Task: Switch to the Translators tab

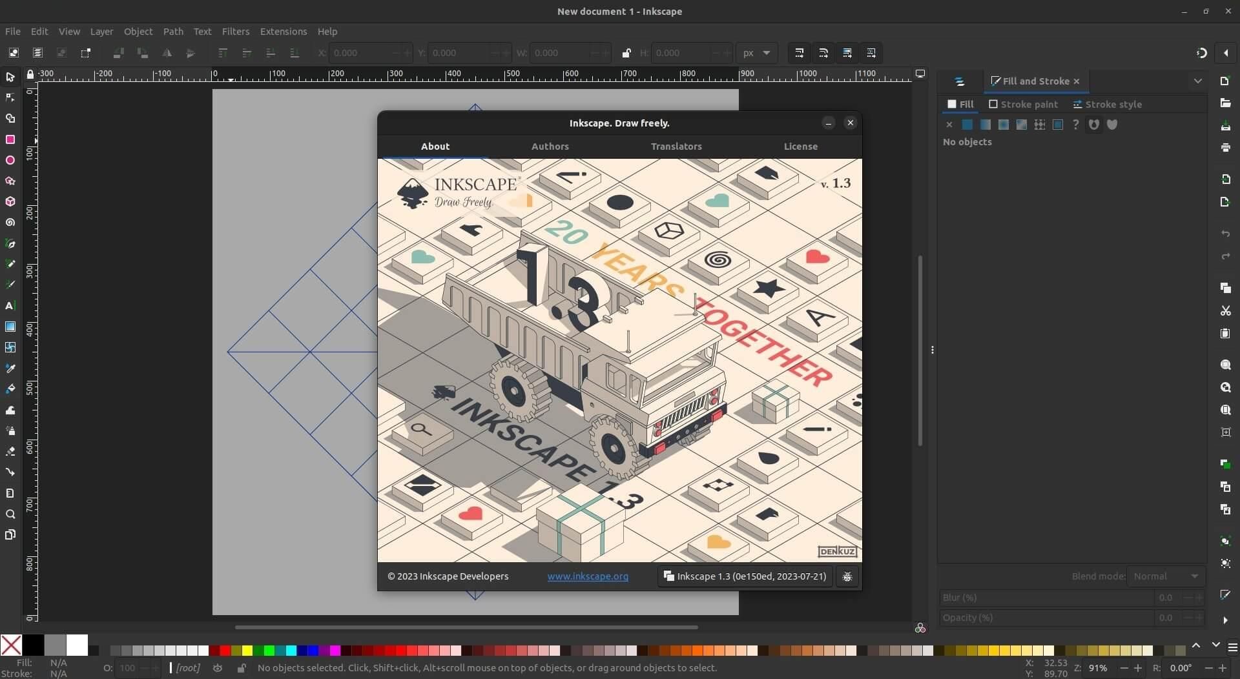Action: click(x=676, y=147)
